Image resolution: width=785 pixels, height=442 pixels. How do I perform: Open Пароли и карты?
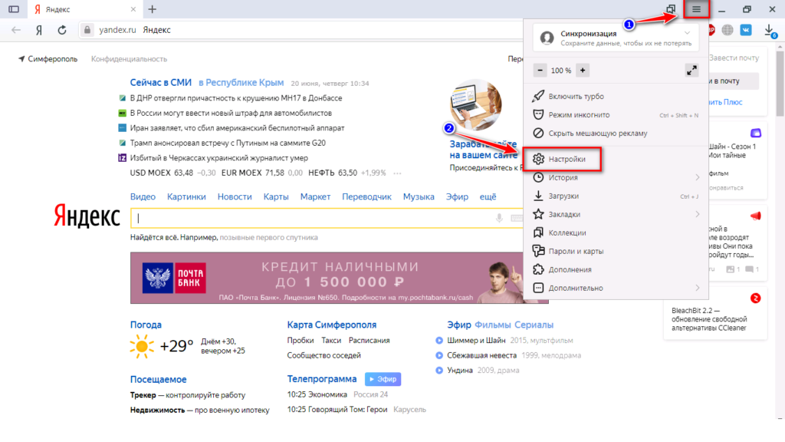[616, 251]
